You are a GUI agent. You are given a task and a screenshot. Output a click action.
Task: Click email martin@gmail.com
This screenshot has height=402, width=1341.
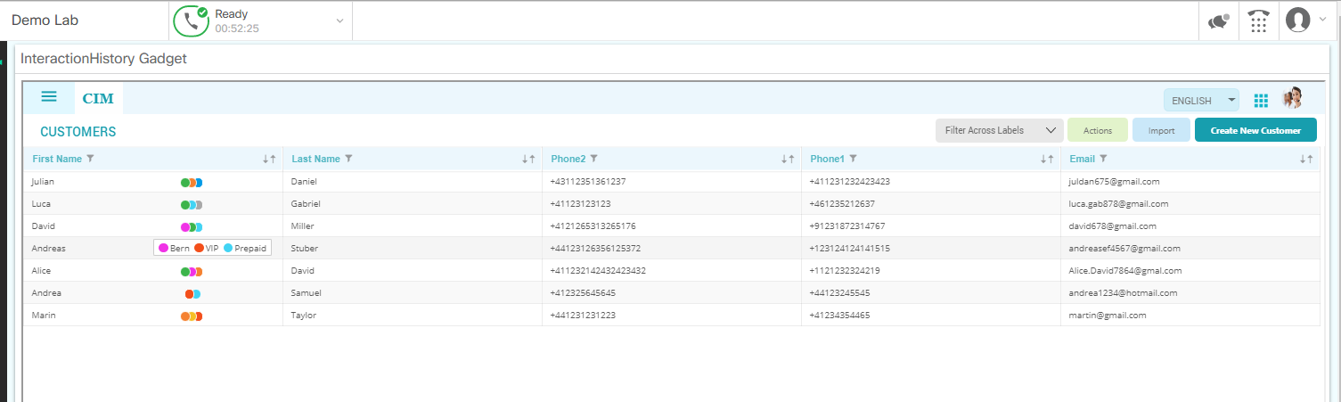coord(1108,315)
